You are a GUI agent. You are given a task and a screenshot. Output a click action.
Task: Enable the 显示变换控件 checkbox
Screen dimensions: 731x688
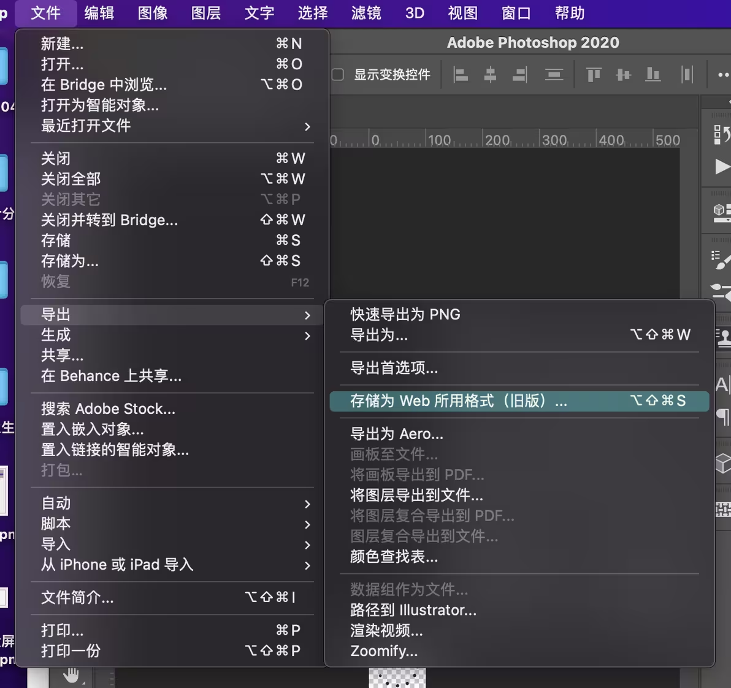[x=338, y=75]
